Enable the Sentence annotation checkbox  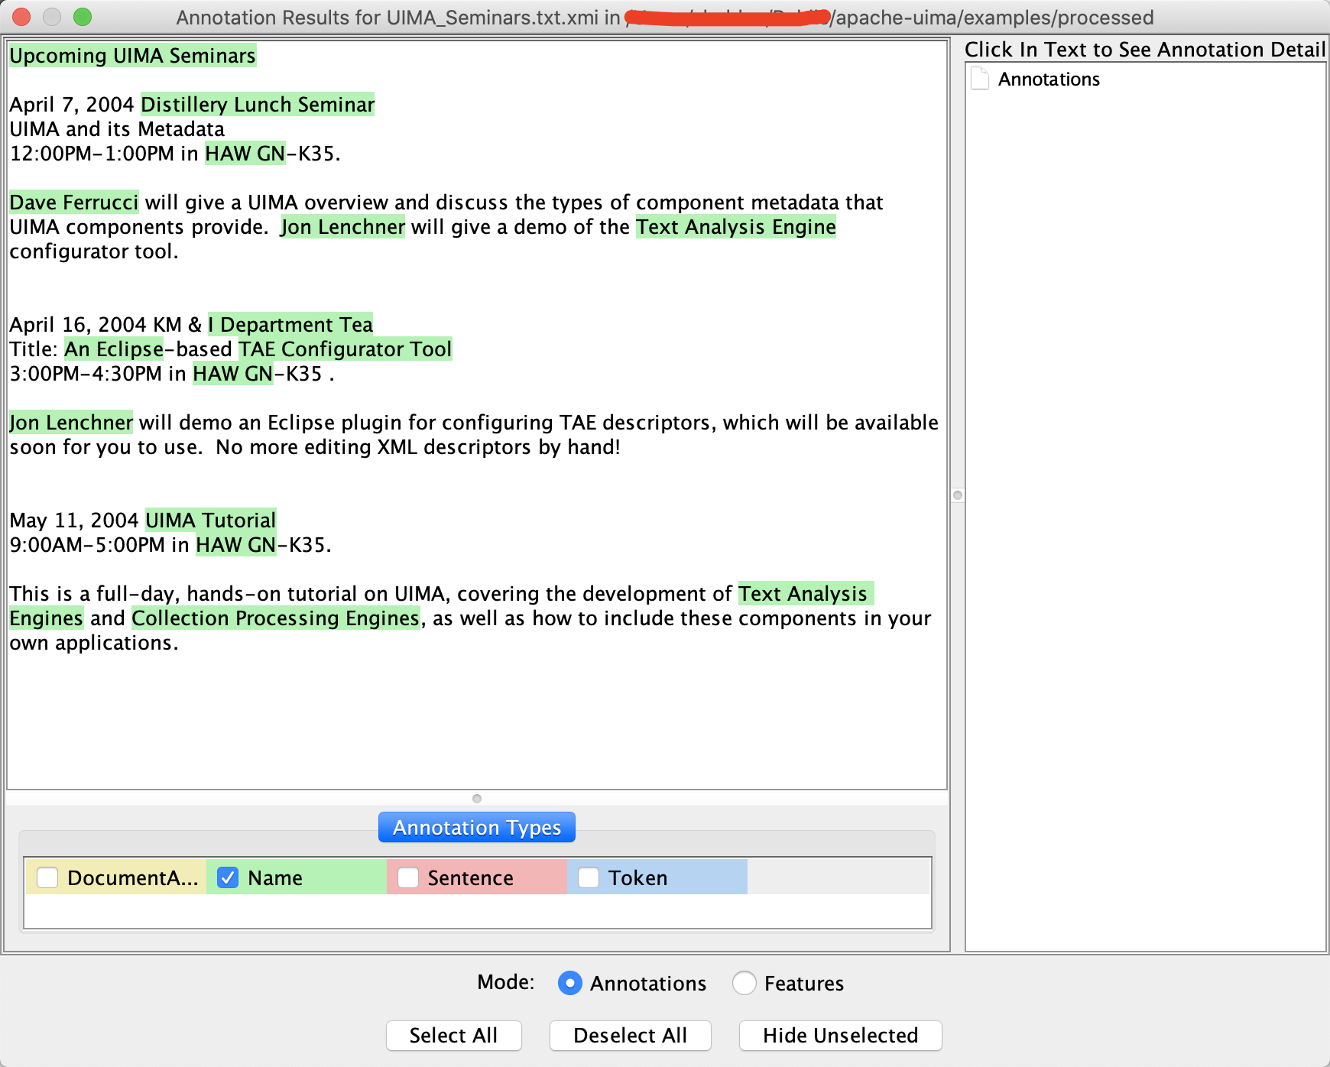[408, 877]
